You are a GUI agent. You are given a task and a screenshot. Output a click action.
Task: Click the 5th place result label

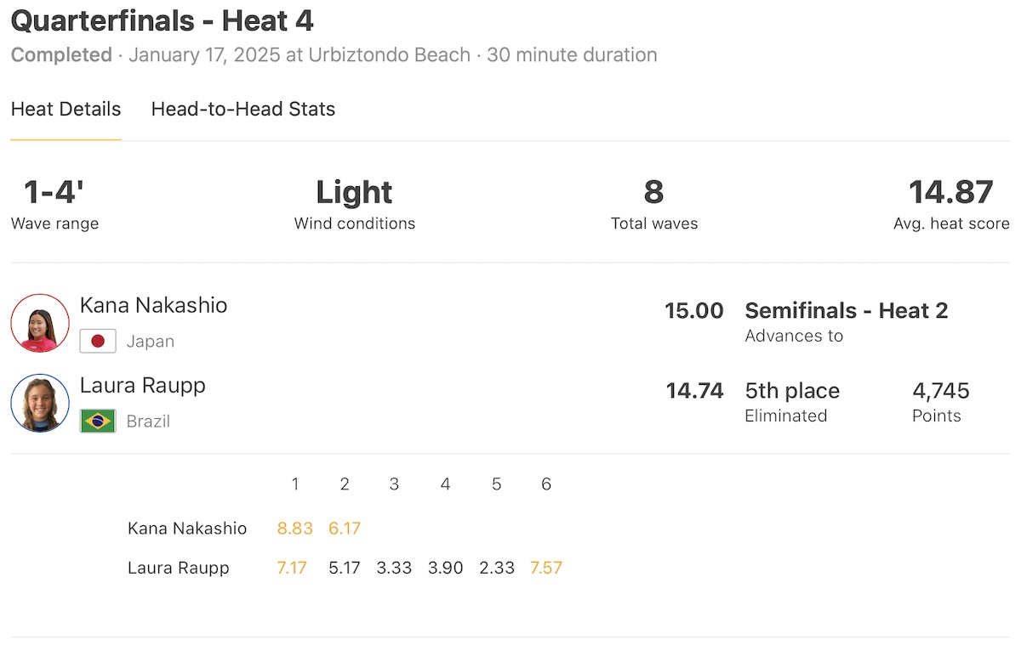(x=792, y=391)
